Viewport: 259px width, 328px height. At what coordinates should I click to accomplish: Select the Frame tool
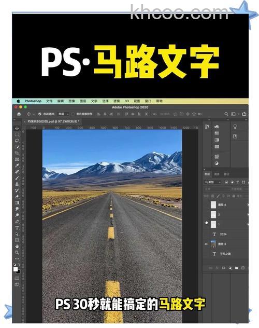(17, 159)
